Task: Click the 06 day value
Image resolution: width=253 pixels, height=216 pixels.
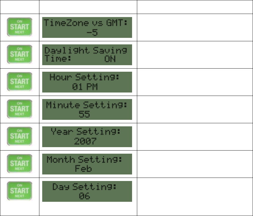Action: [85, 196]
